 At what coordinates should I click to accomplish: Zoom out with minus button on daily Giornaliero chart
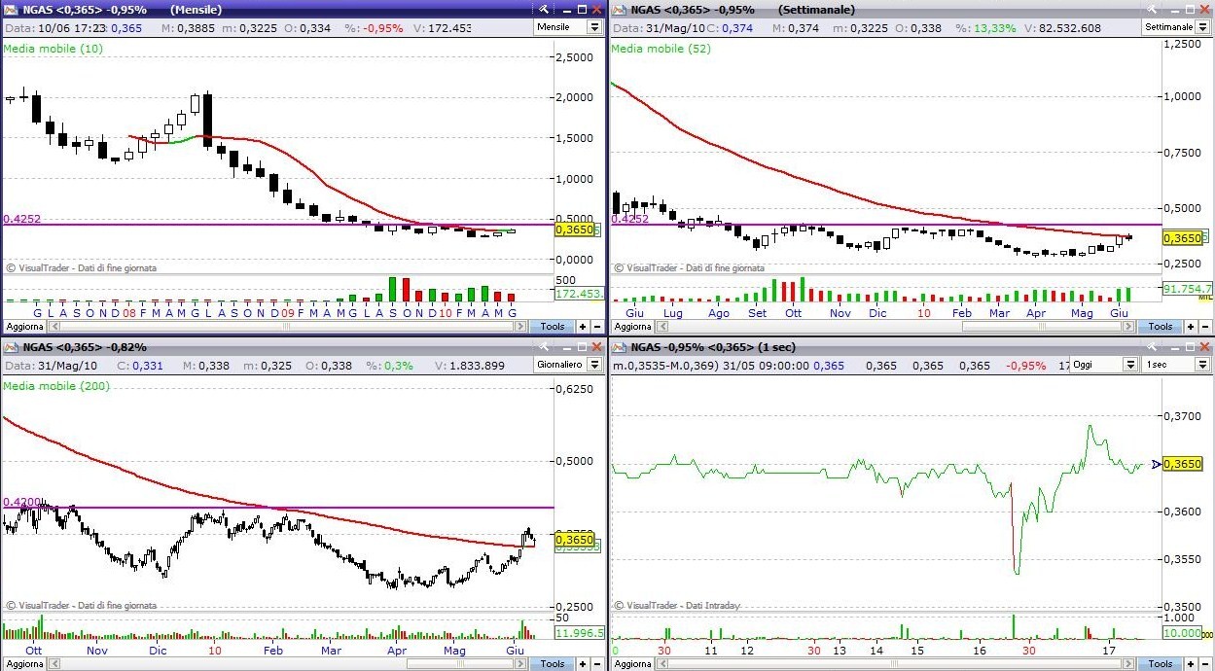pyautogui.click(x=597, y=663)
